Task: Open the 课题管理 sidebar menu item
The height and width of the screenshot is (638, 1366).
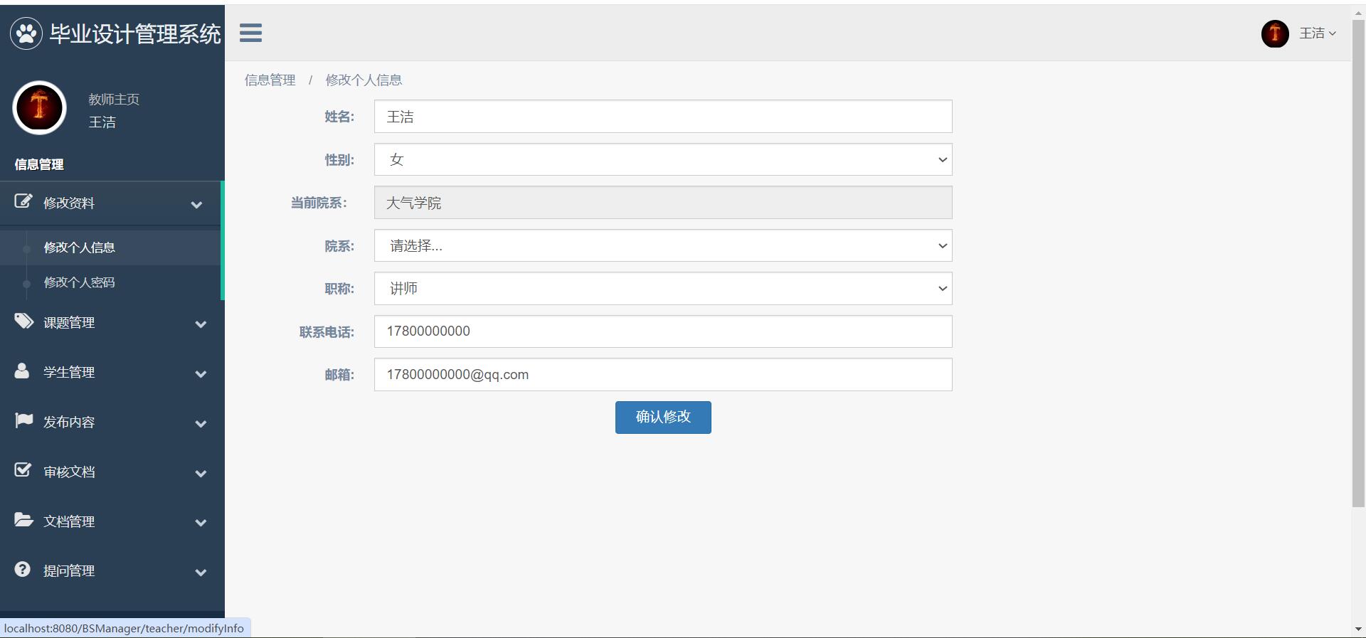Action: click(112, 323)
